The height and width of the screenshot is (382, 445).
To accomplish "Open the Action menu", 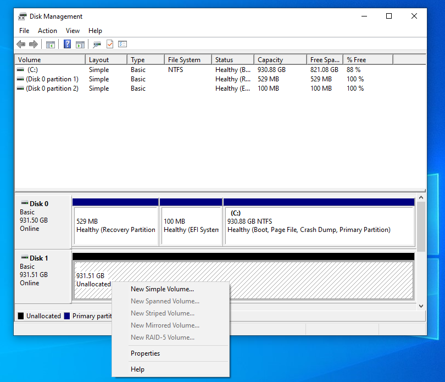I will [47, 31].
